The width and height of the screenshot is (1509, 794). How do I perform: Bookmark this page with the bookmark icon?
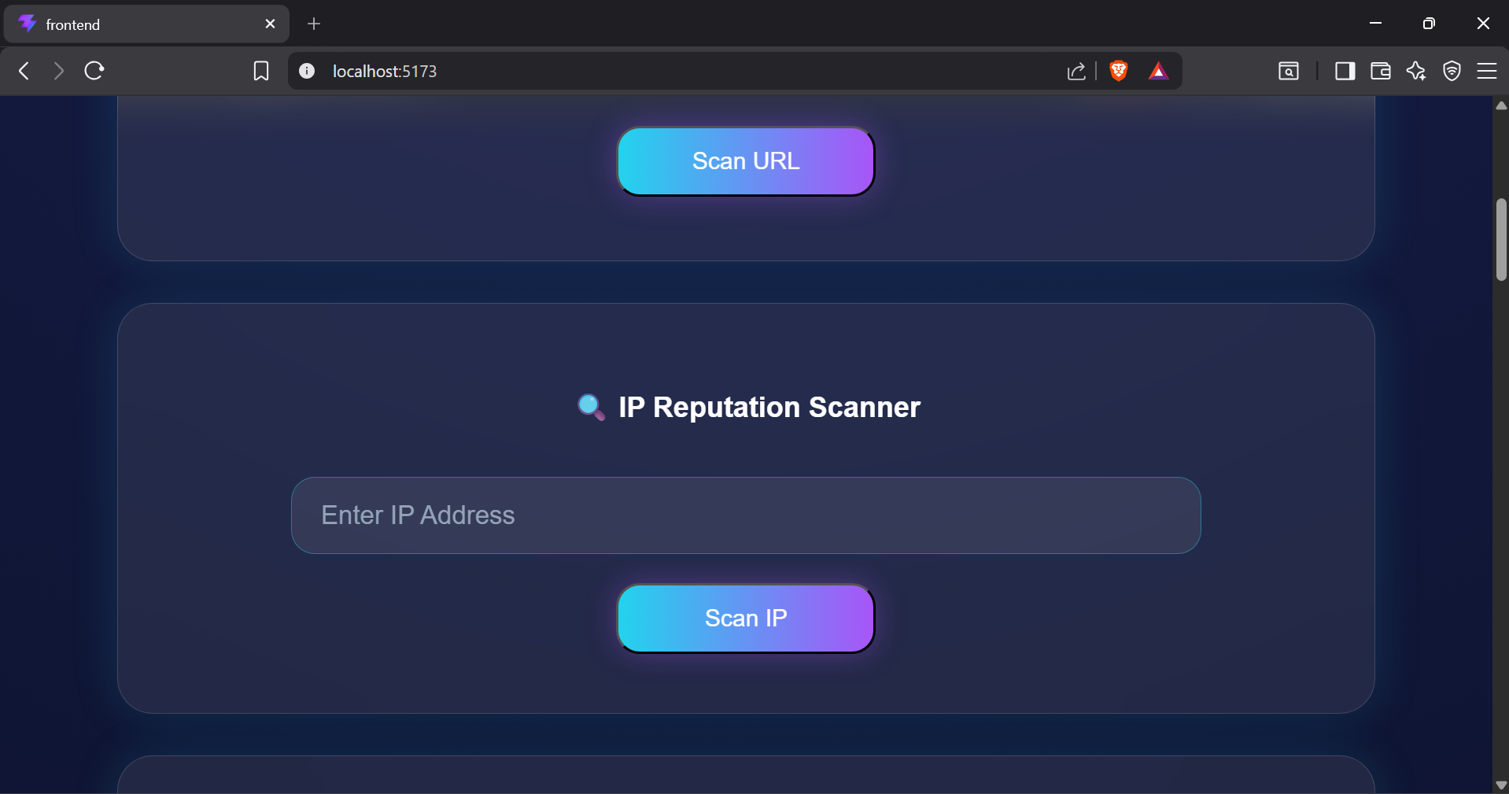click(x=261, y=71)
